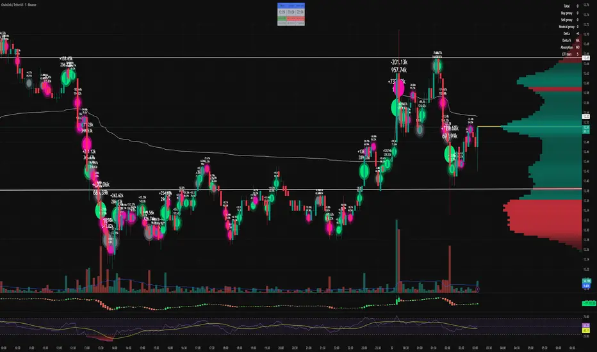Click the 289.33k bubble label
The image size is (597, 352).
click(x=364, y=157)
